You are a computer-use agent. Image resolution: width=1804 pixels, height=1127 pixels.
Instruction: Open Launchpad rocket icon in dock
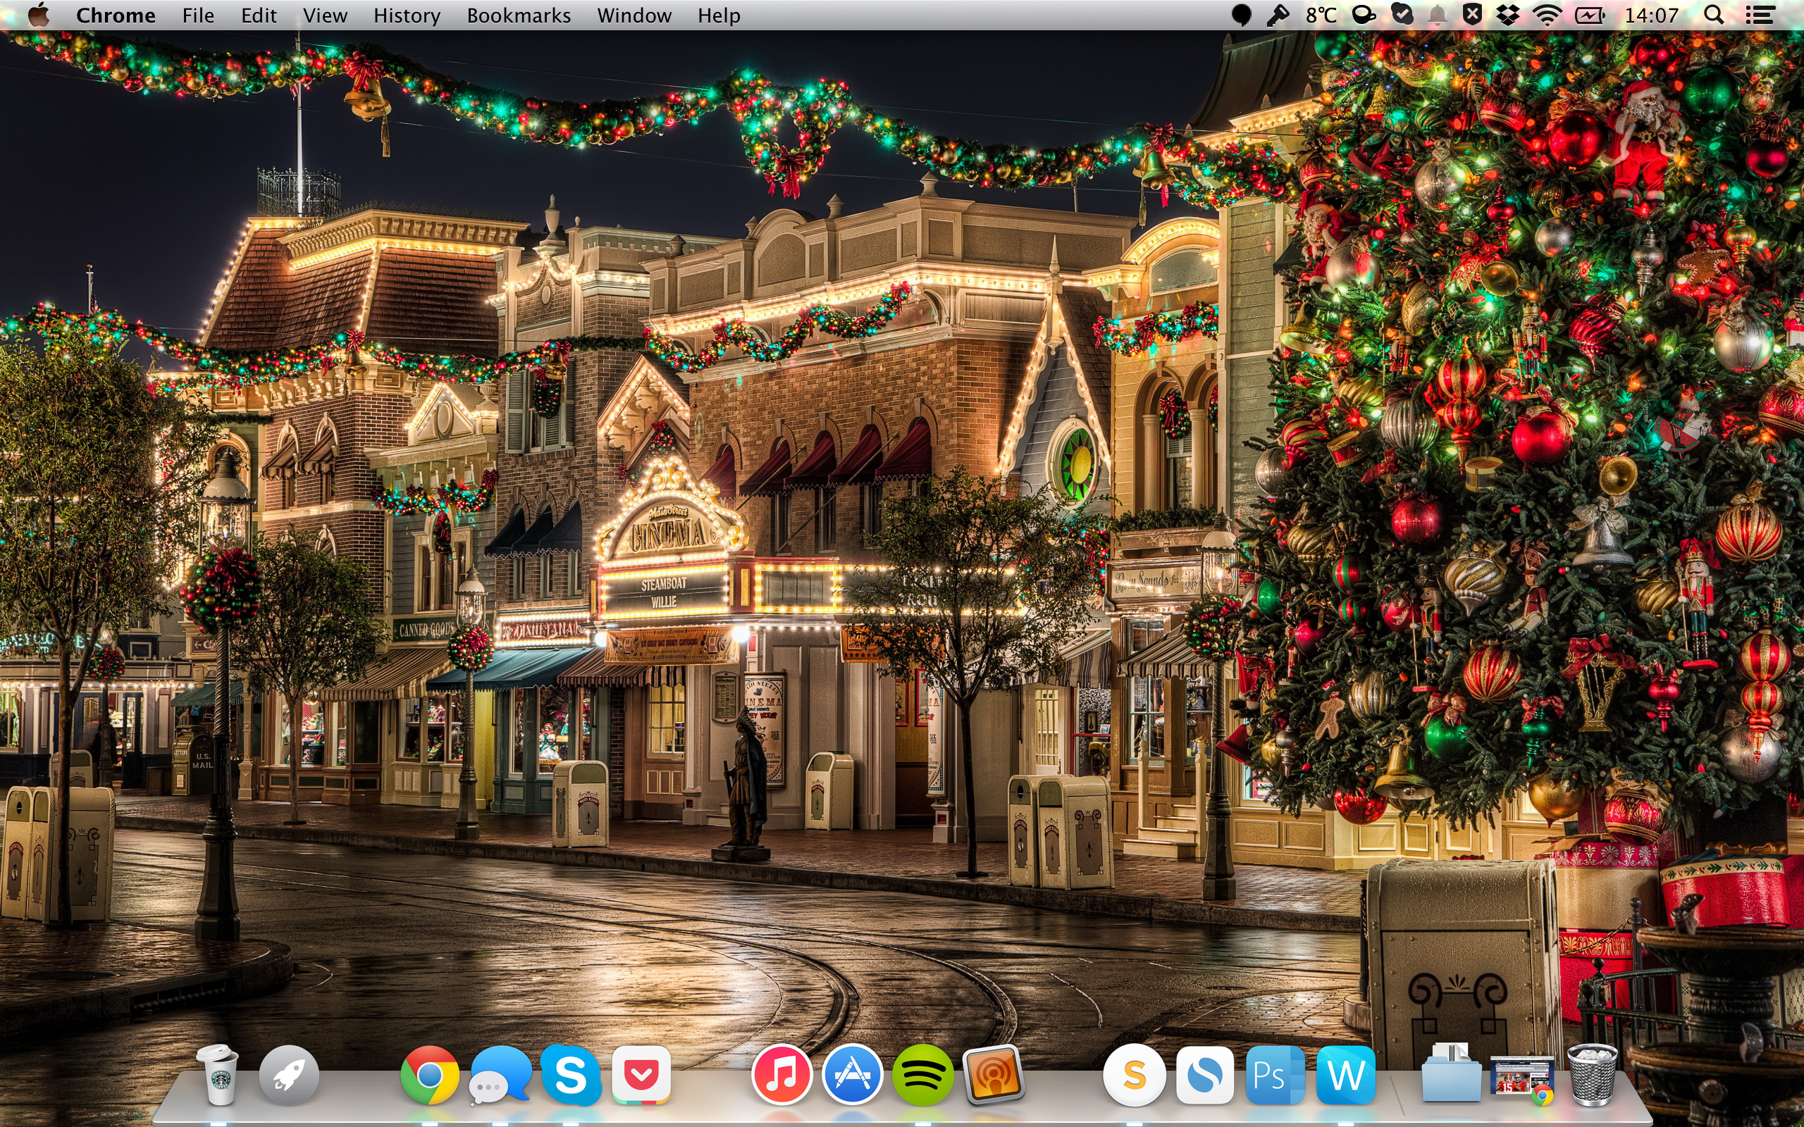(x=289, y=1075)
